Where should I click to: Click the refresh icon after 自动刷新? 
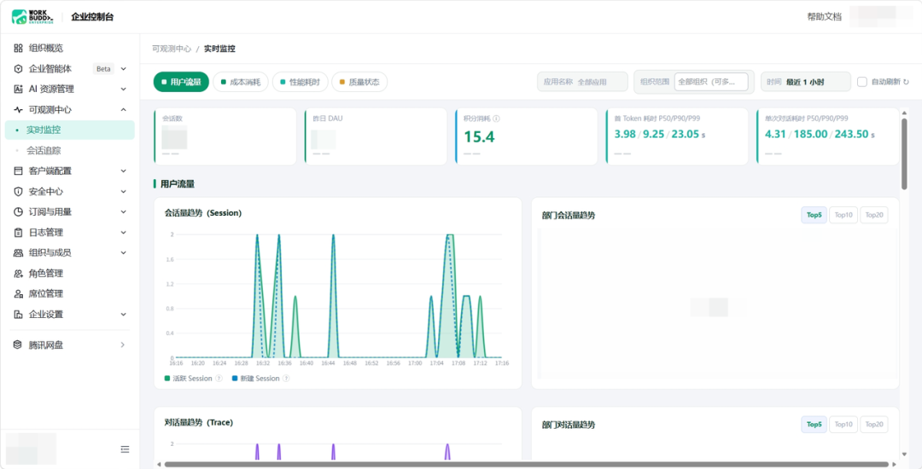[x=906, y=82]
